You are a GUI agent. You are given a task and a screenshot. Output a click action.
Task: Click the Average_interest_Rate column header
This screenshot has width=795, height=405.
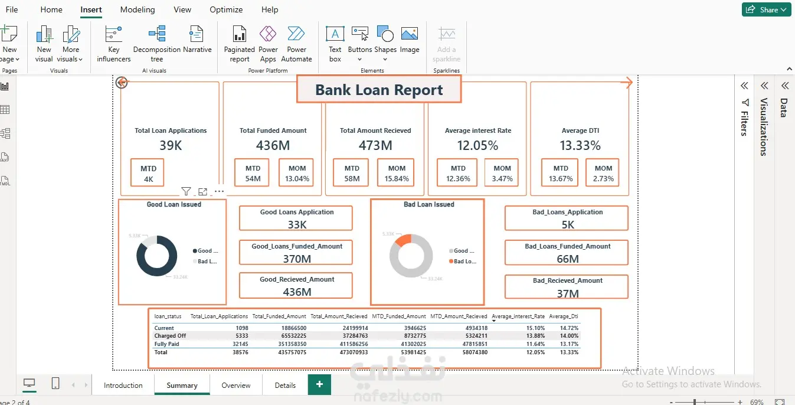click(x=518, y=316)
